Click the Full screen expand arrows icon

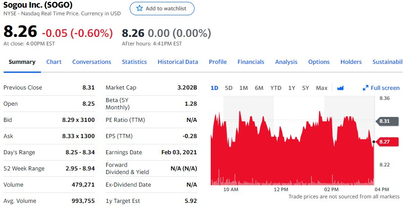pyautogui.click(x=366, y=88)
